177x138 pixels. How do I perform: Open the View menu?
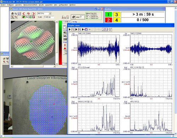click(x=56, y=5)
